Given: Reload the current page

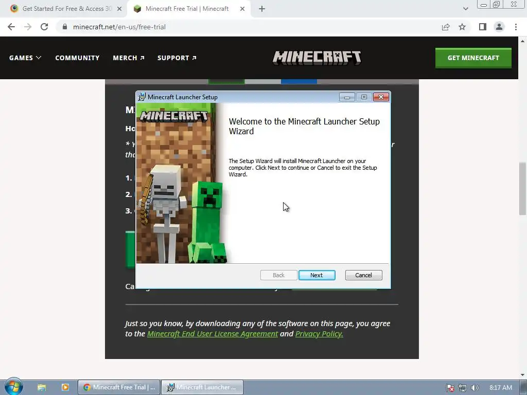Looking at the screenshot, I should 44,27.
